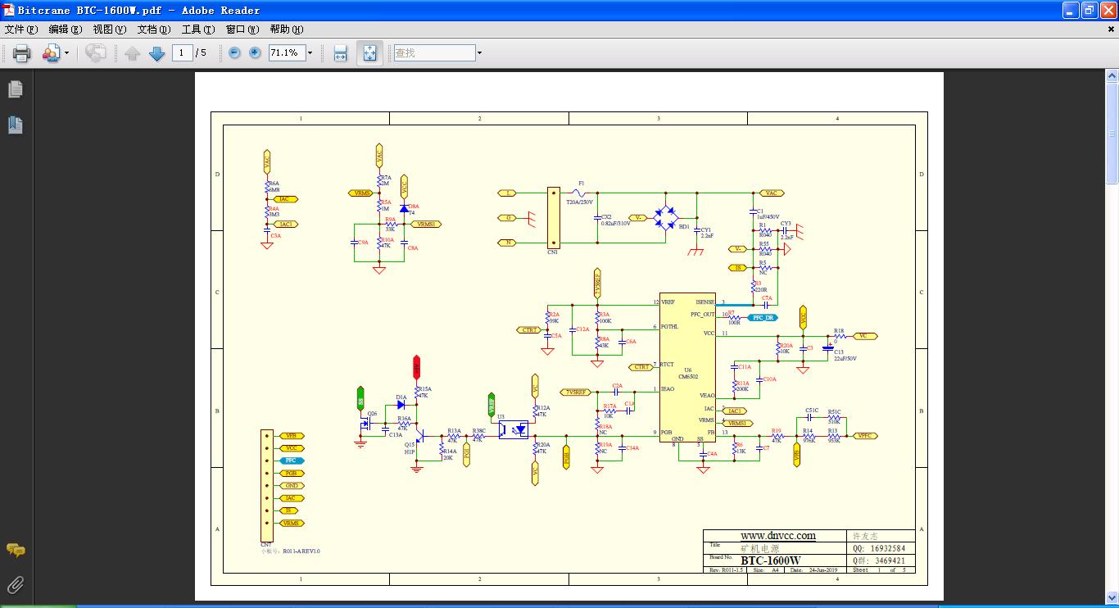This screenshot has width=1119, height=608.
Task: Open the Pages thumbnail panel
Action: pyautogui.click(x=15, y=89)
